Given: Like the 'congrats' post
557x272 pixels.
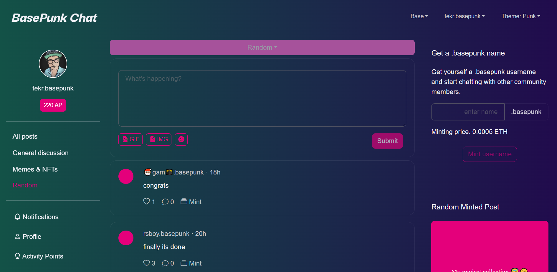Looking at the screenshot, I should coord(149,202).
